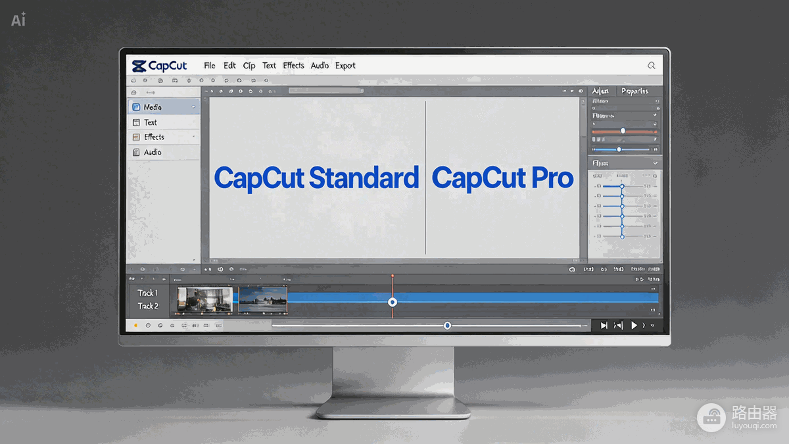The height and width of the screenshot is (444, 789).
Task: Open the File menu
Action: click(210, 66)
